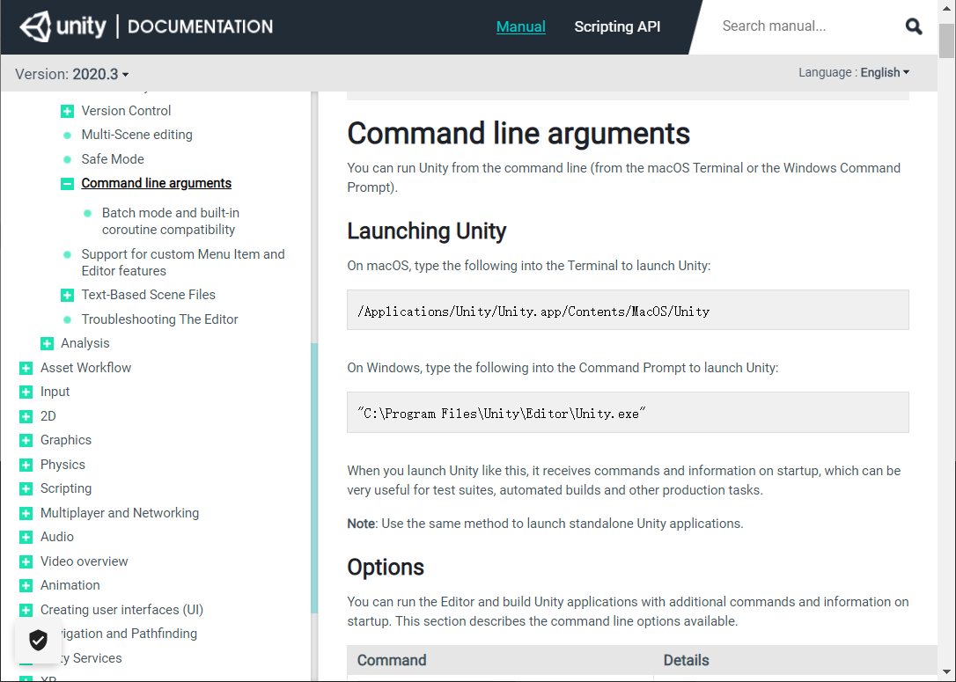Open the Safe Mode page

coord(113,159)
